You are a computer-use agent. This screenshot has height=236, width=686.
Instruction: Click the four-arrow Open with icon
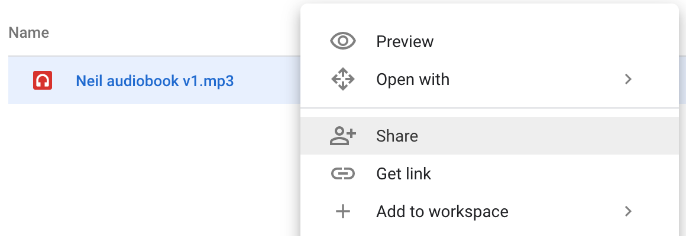click(x=343, y=79)
